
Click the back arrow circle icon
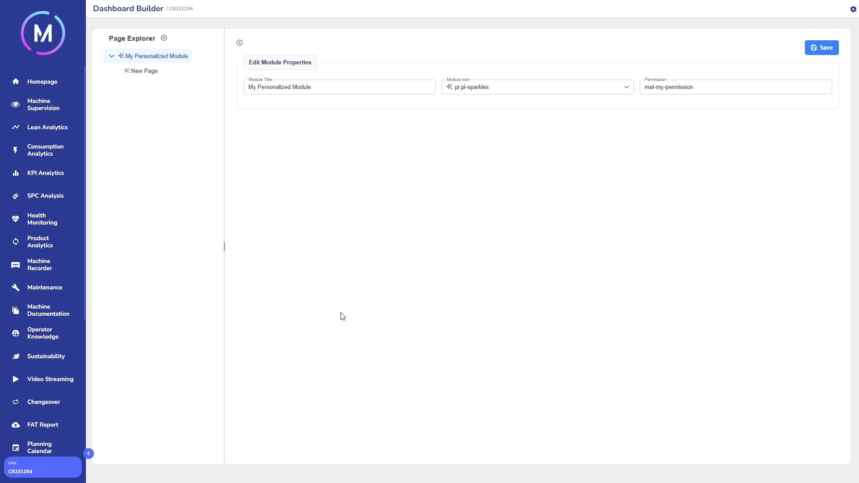pyautogui.click(x=240, y=43)
